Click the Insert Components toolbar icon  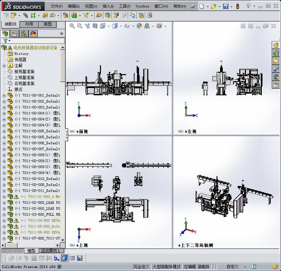pos(14,15)
